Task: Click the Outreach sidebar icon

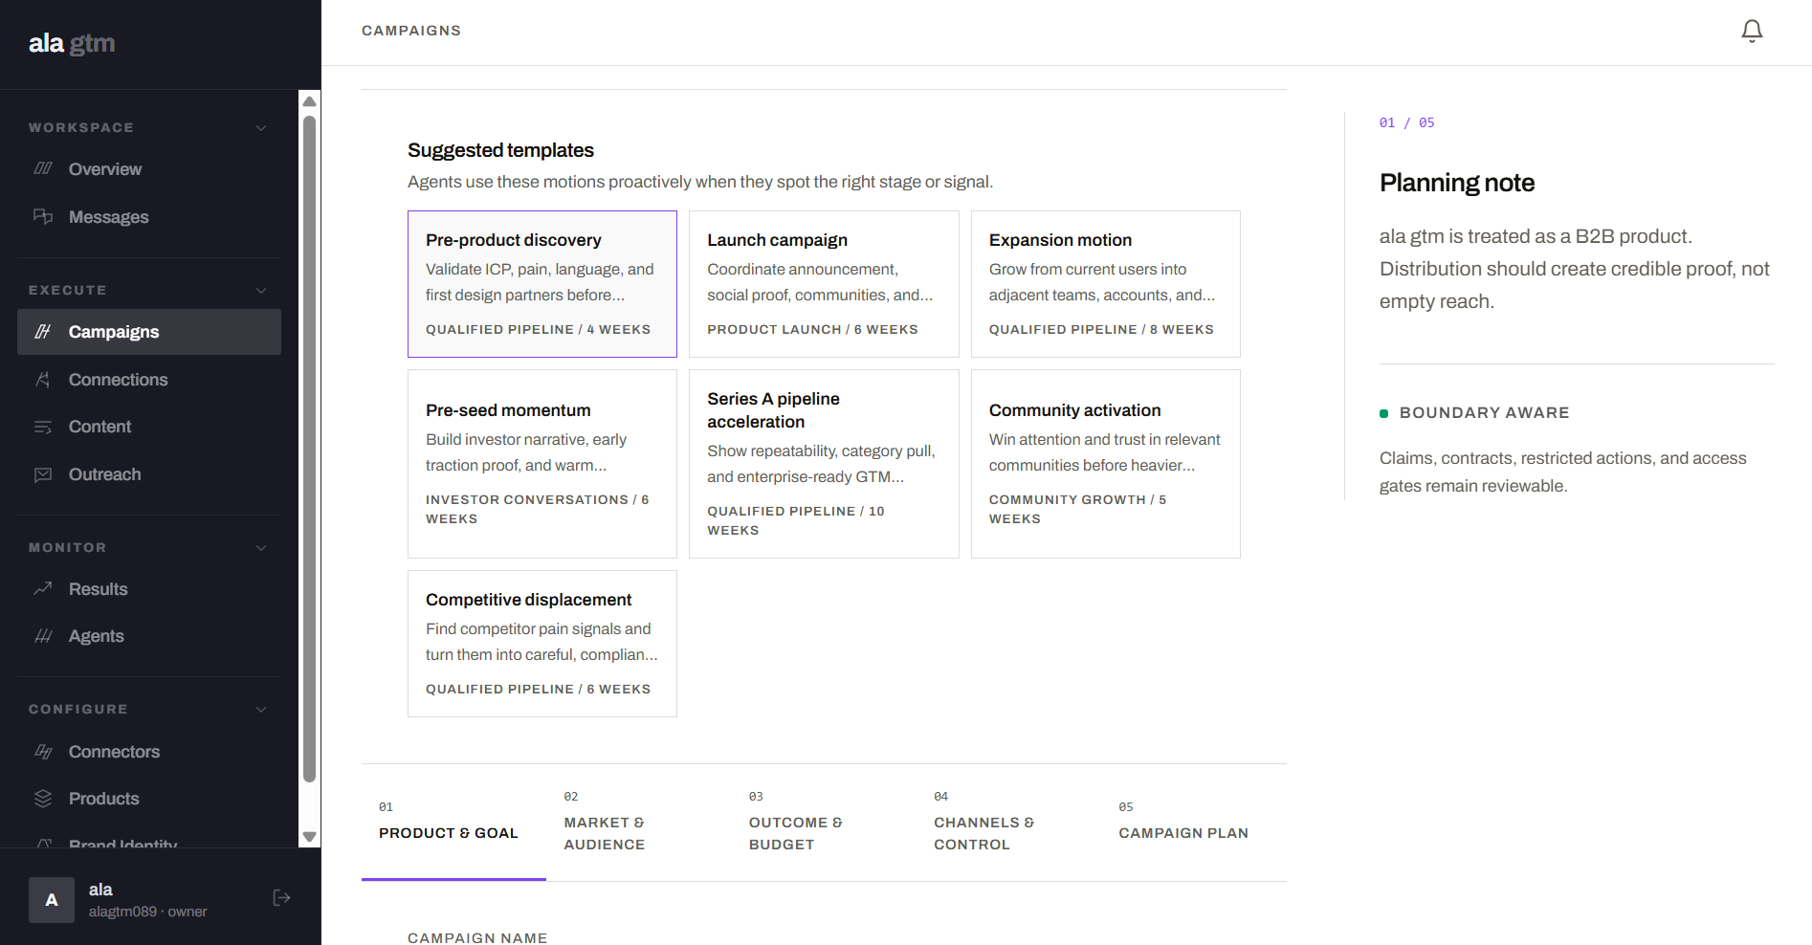Action: coord(43,474)
